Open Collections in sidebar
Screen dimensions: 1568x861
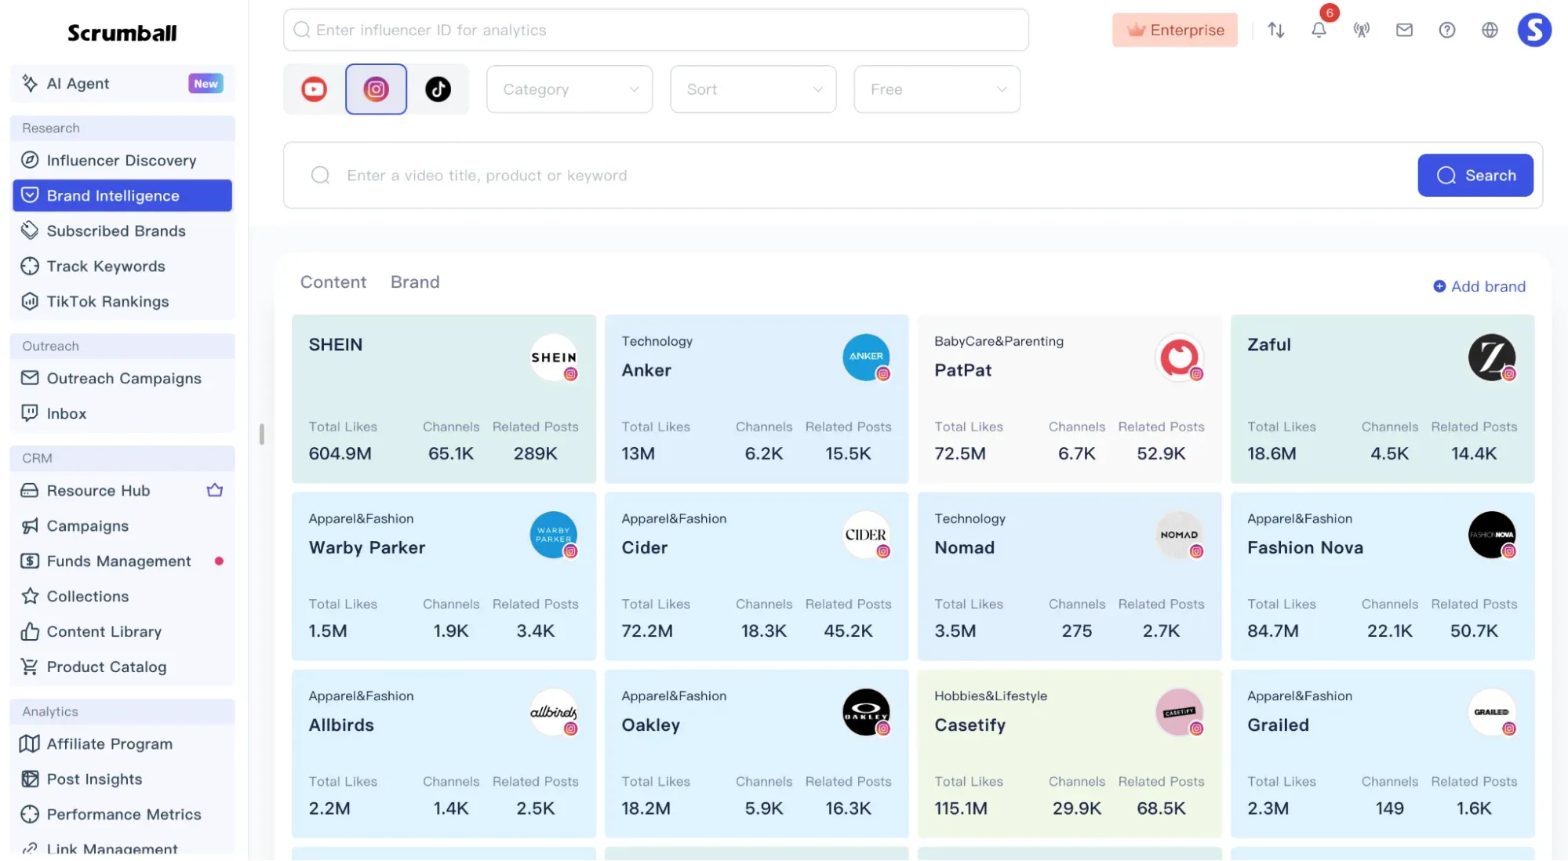122,596
